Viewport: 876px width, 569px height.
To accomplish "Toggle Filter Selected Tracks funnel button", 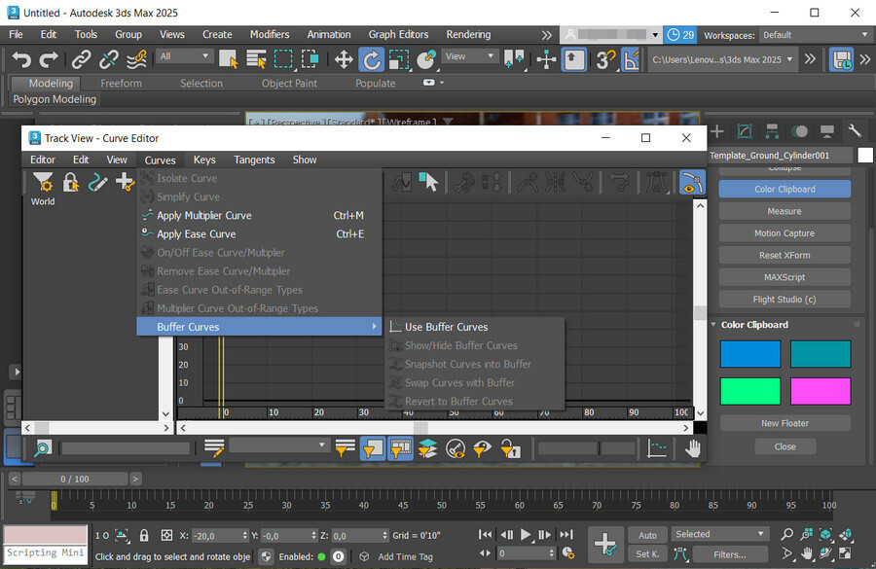I will 372,448.
